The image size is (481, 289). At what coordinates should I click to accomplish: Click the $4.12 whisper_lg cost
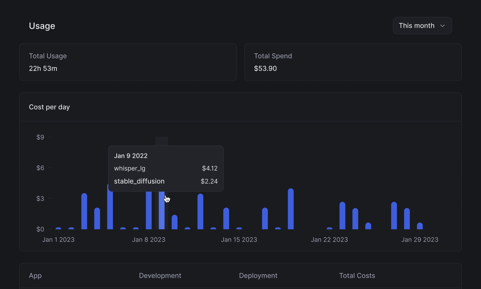tap(210, 169)
